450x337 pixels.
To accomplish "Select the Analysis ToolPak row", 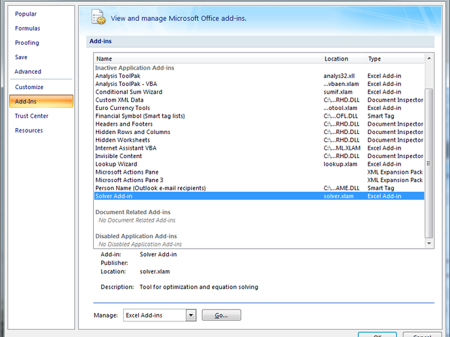I will tap(259, 76).
